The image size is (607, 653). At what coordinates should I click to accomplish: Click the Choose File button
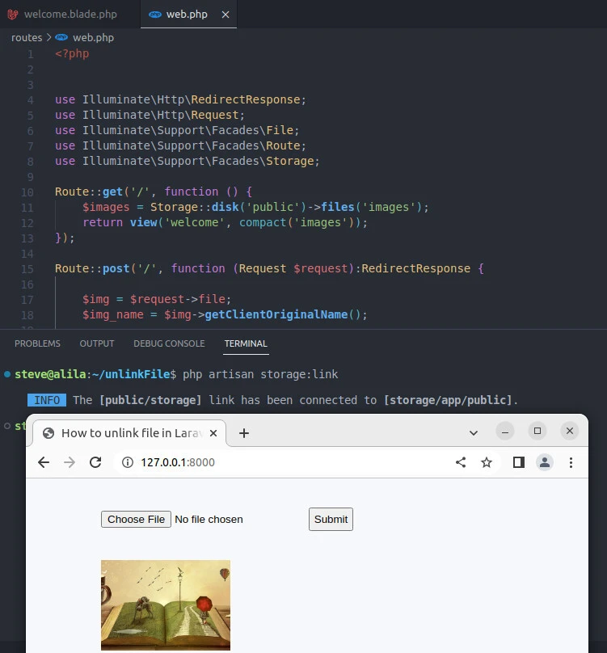pyautogui.click(x=136, y=519)
